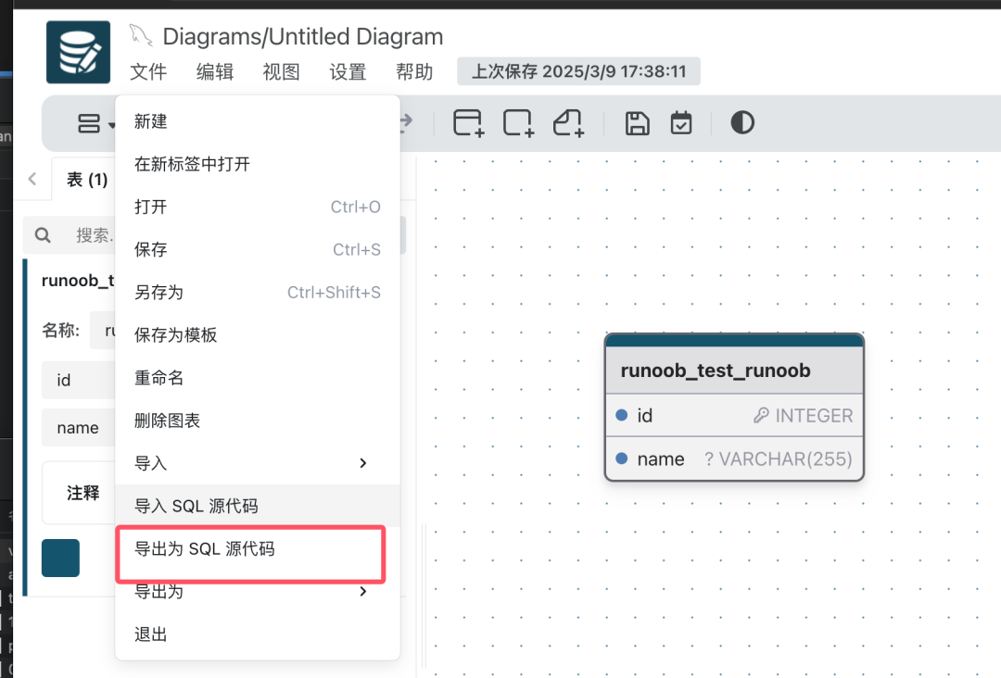Open the to-do checklist icon
The image size is (1001, 678).
click(x=681, y=123)
